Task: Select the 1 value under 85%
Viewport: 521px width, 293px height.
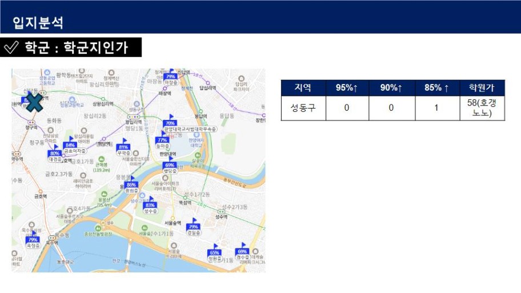Action: point(437,108)
